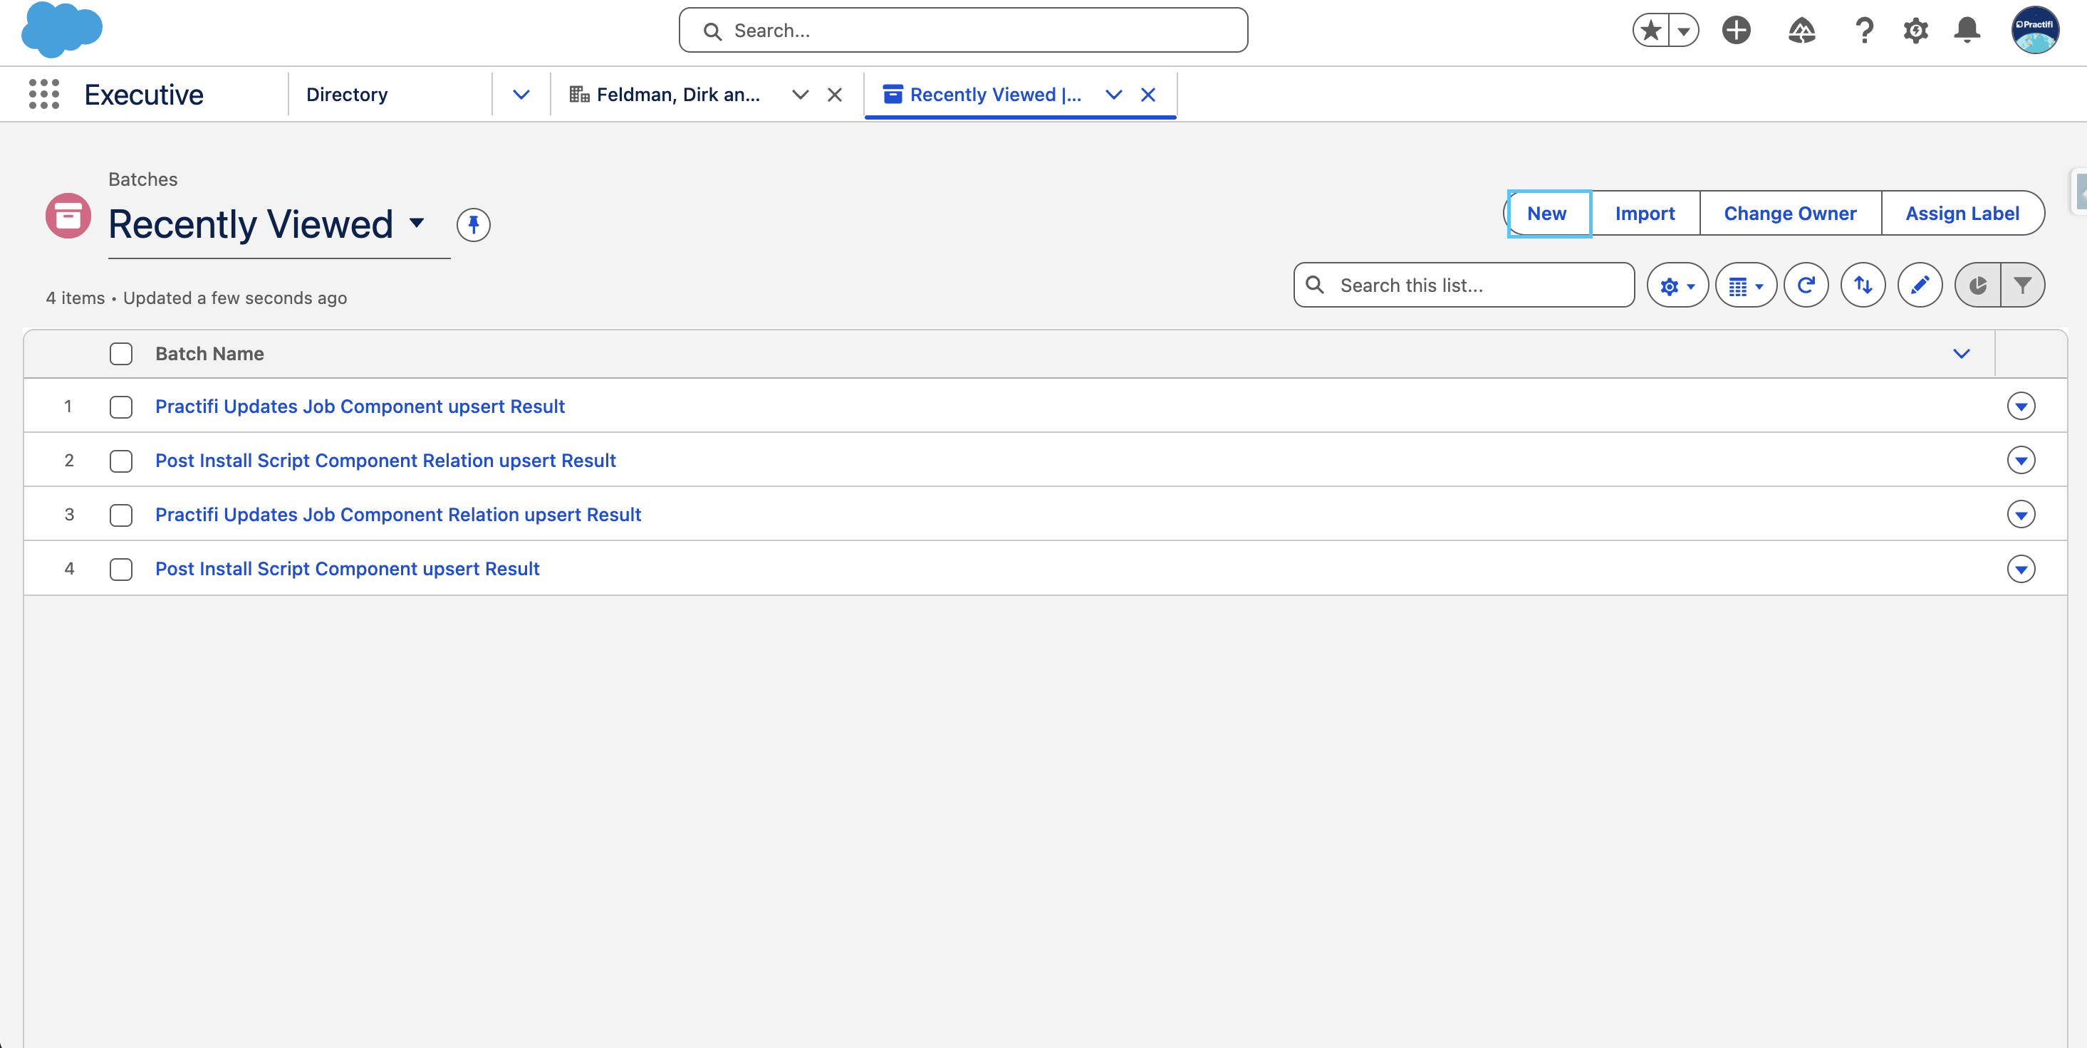This screenshot has width=2087, height=1048.
Task: Expand favorites list dropdown arrow
Action: (1684, 31)
